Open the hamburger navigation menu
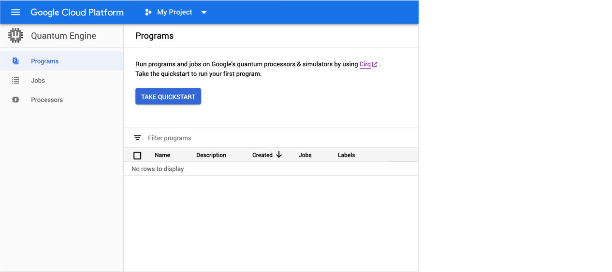 coord(15,12)
